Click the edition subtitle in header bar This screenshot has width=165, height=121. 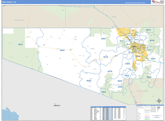(x=135, y=3)
